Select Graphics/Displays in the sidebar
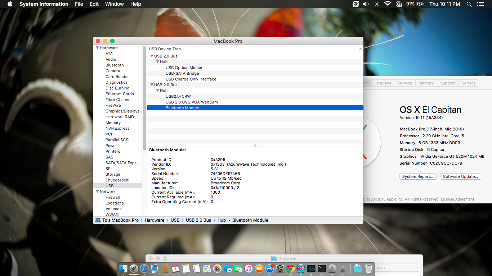 tap(122, 111)
